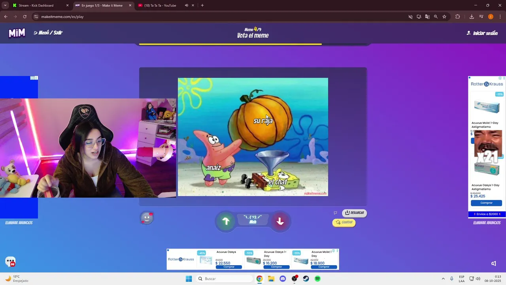Open OBS from taskbar
Image resolution: width=506 pixels, height=285 pixels.
click(295, 279)
